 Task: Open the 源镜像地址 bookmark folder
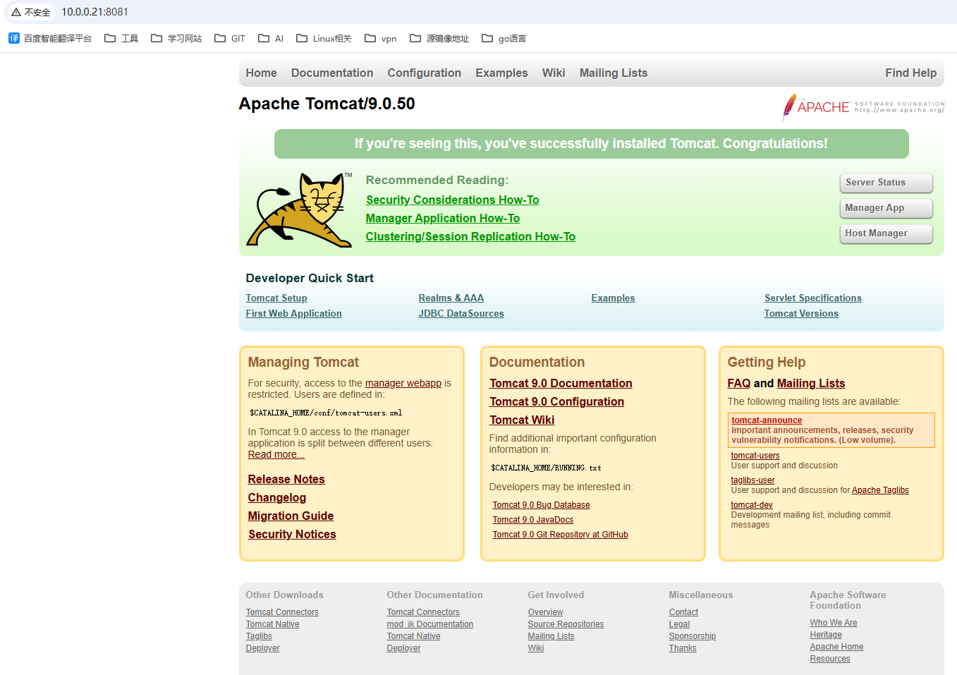tap(439, 38)
